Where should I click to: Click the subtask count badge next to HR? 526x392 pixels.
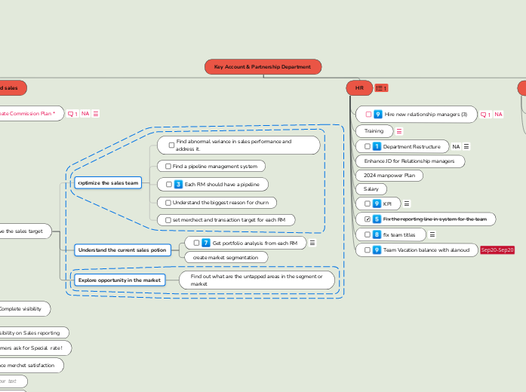tap(381, 88)
